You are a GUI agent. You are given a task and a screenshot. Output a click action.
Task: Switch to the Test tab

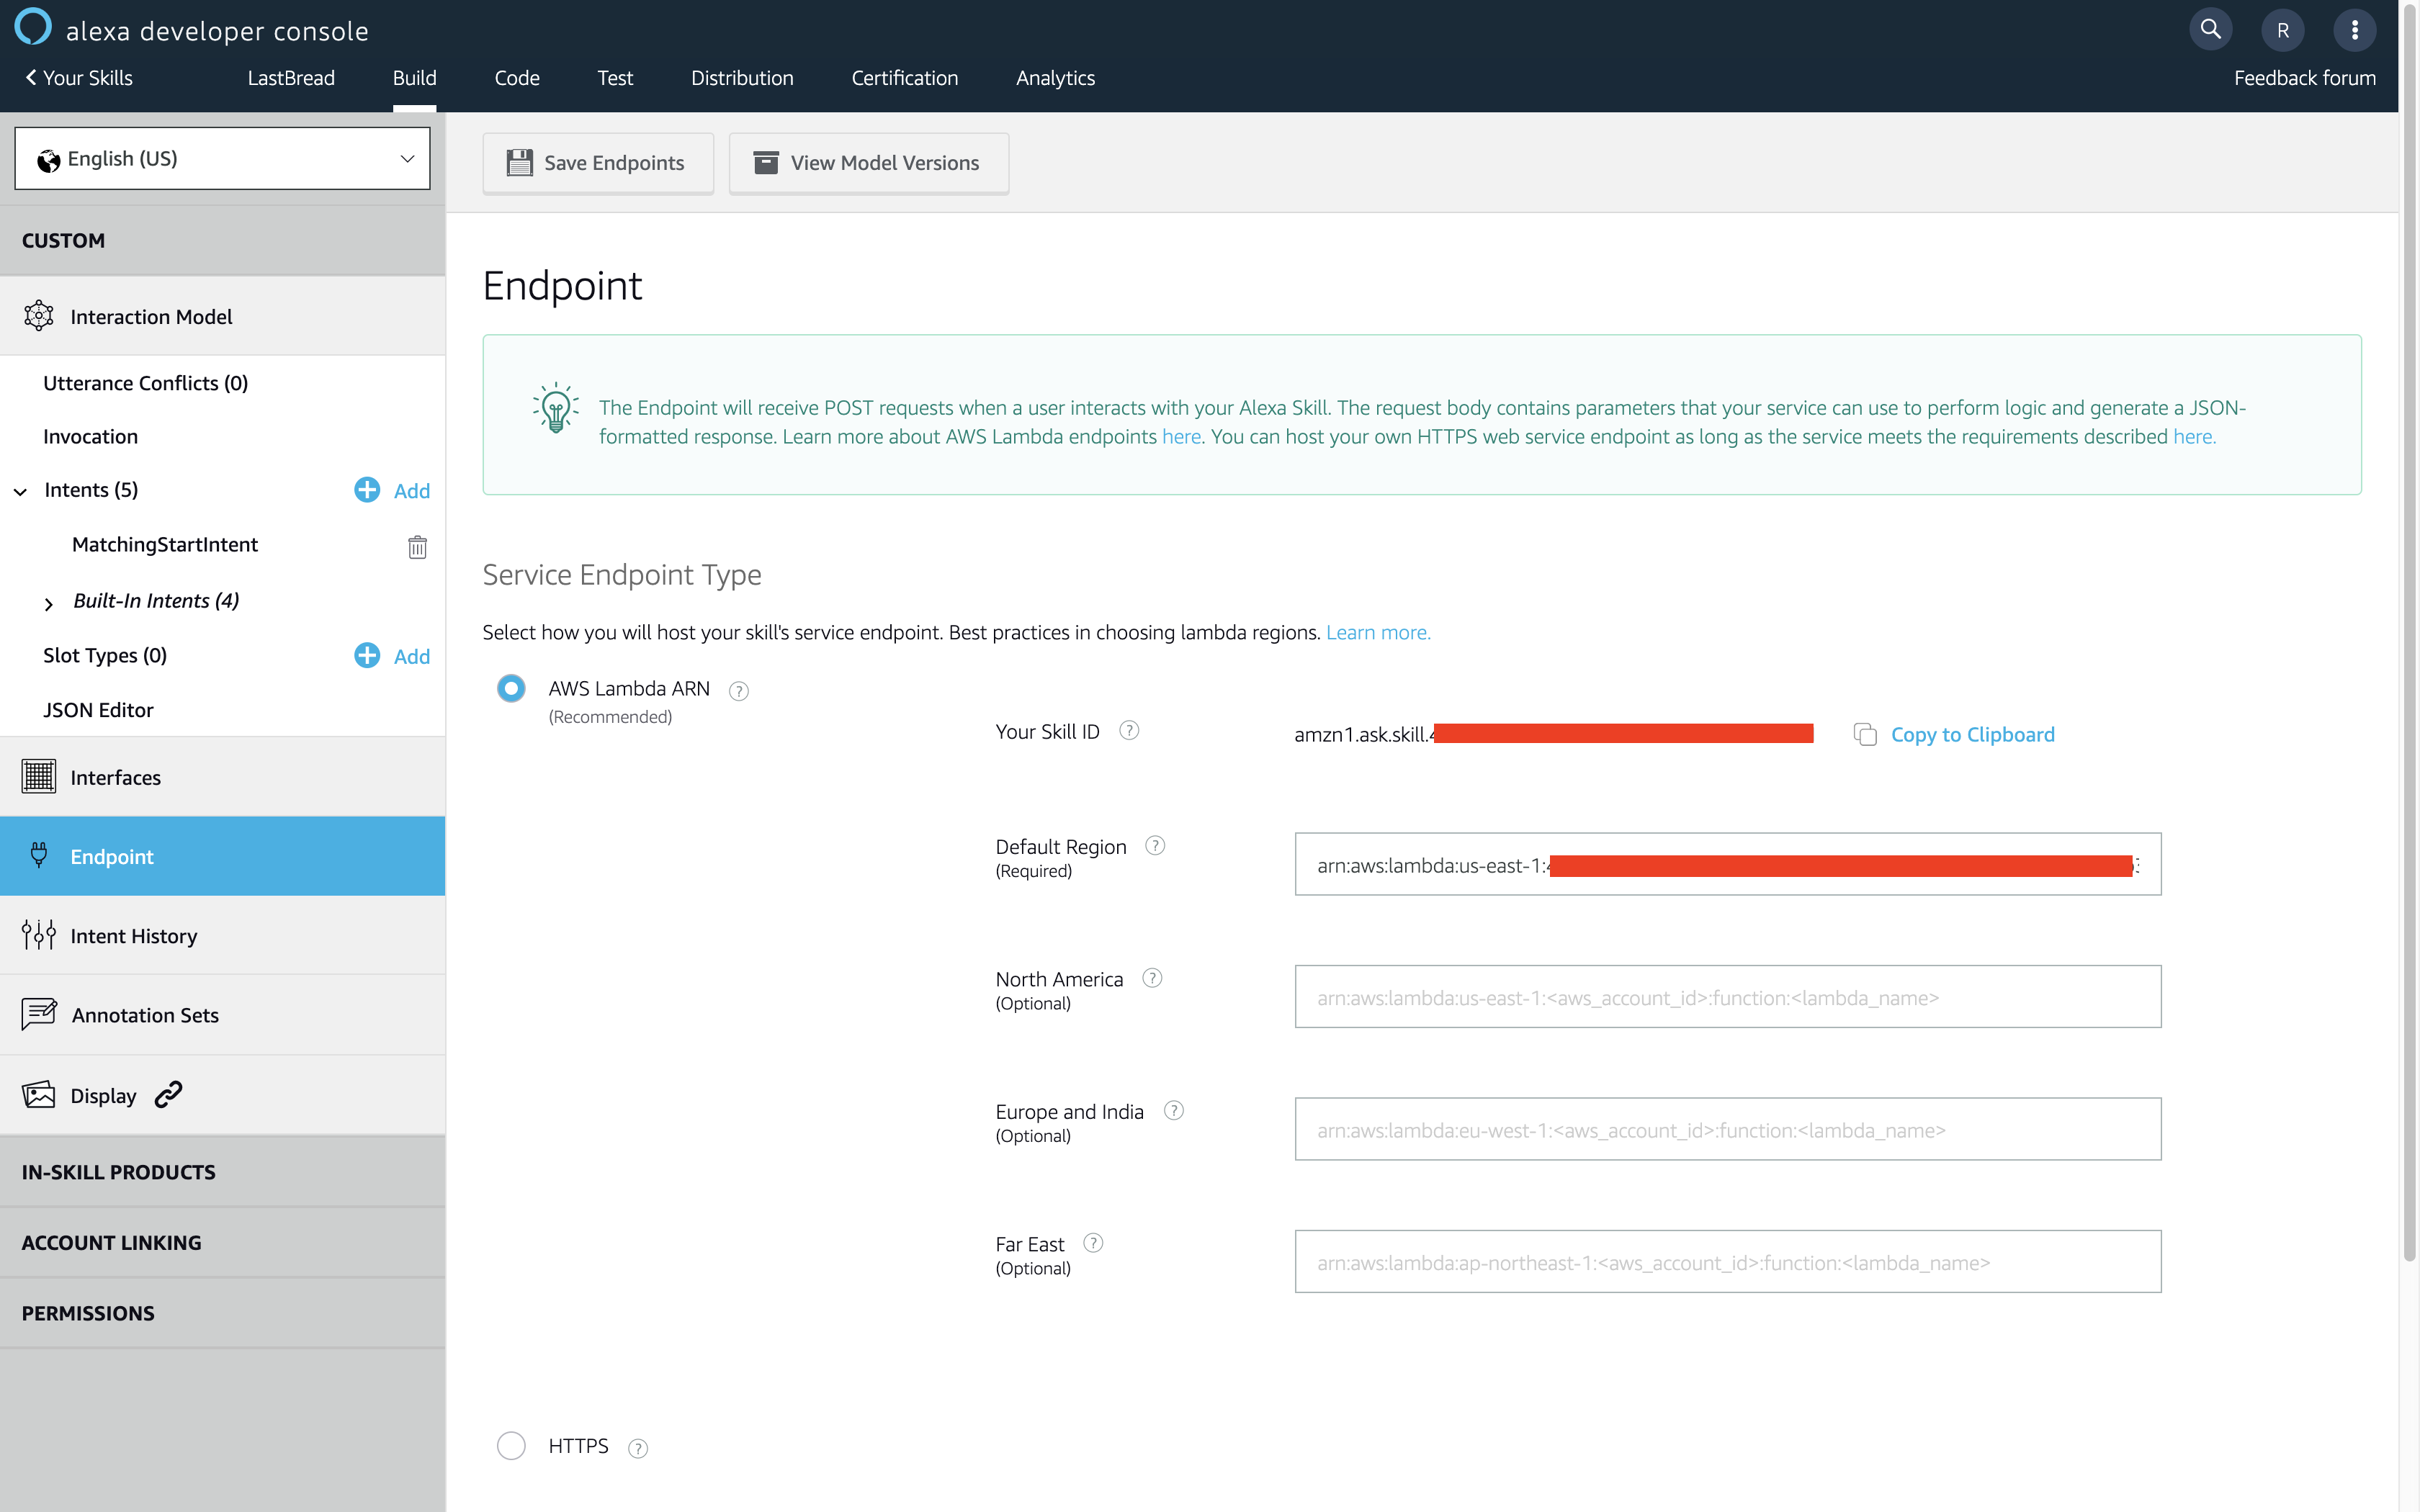[615, 78]
